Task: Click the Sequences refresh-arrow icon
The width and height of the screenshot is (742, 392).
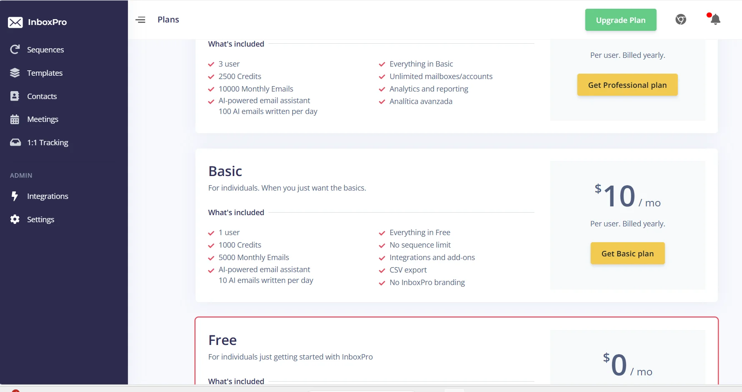Action: click(15, 50)
